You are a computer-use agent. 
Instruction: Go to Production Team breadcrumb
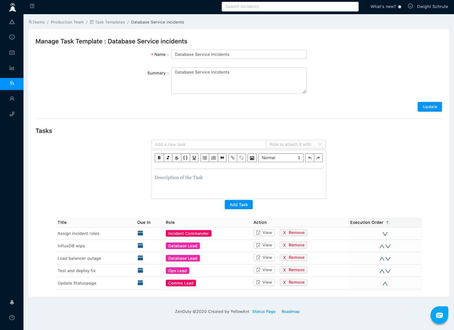67,22
